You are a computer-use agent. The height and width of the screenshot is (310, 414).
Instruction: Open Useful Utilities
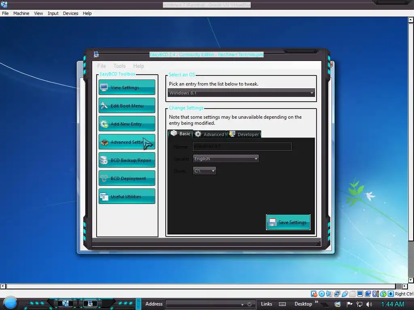click(127, 197)
